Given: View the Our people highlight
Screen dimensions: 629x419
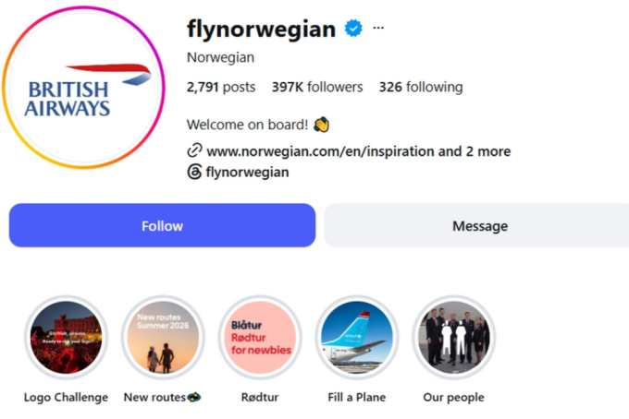Looking at the screenshot, I should [453, 337].
